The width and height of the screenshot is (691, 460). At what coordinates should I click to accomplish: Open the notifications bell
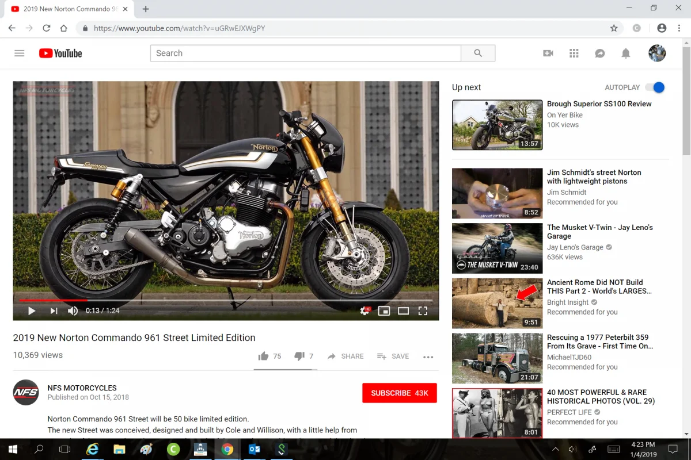[x=625, y=53]
